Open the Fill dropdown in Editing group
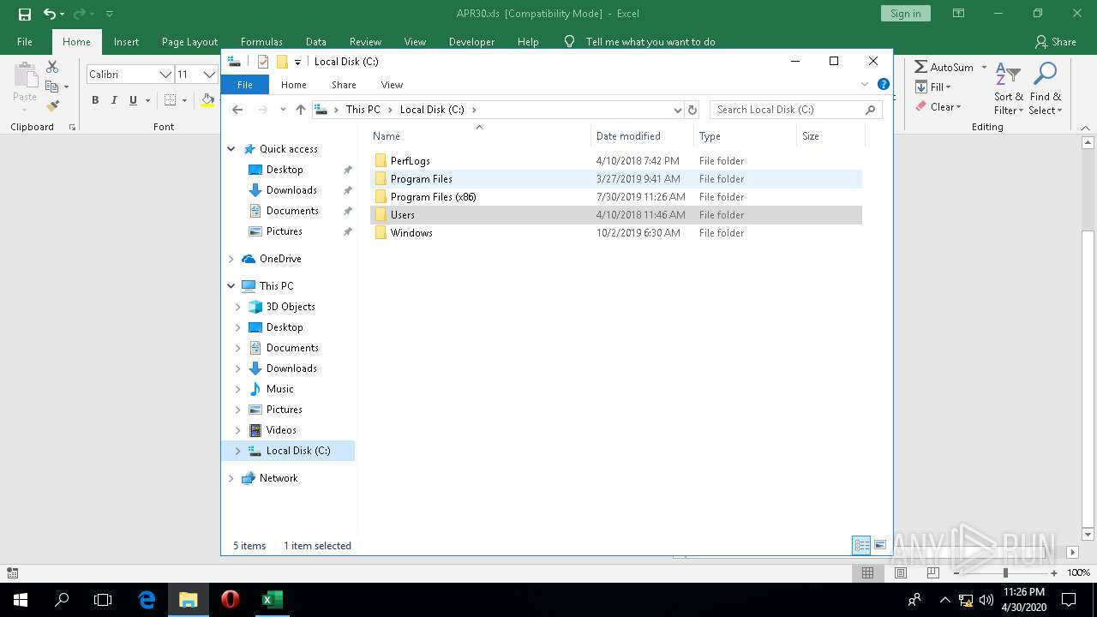The height and width of the screenshot is (617, 1097). point(933,87)
